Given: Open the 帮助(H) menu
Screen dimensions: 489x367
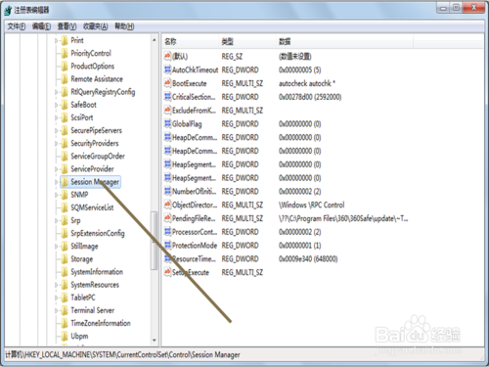Looking at the screenshot, I should tap(124, 26).
